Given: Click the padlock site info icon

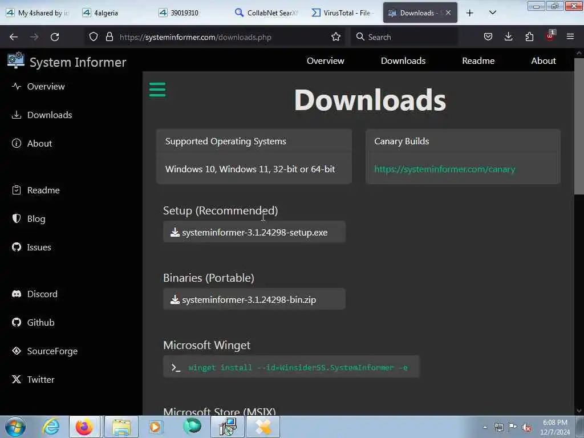Looking at the screenshot, I should [109, 36].
